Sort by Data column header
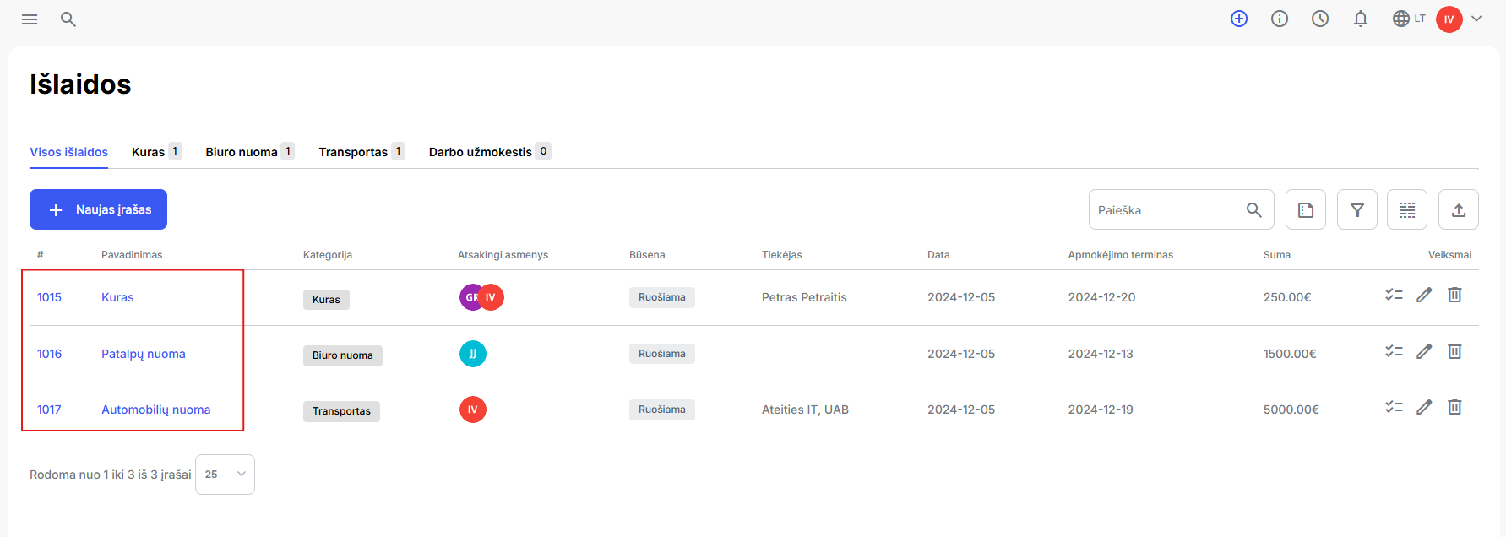 [x=938, y=255]
